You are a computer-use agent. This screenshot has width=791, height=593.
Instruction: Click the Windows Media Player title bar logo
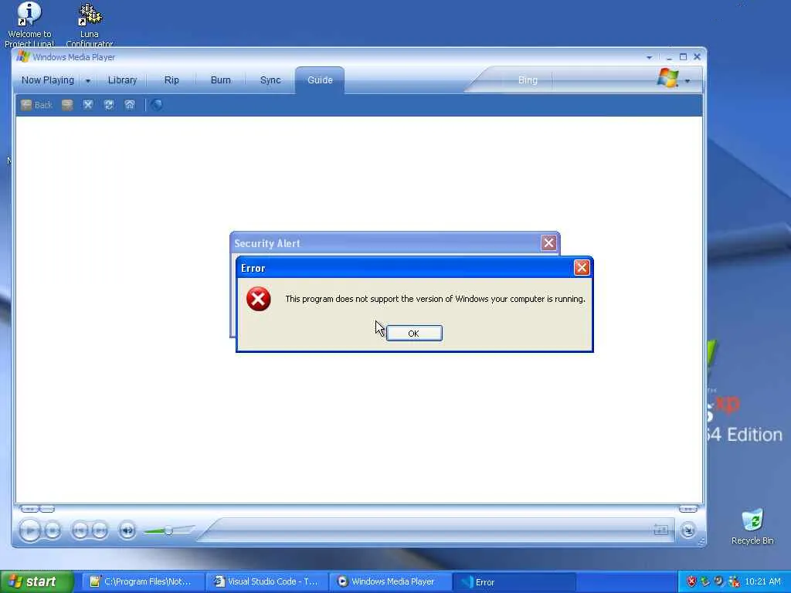(x=22, y=56)
